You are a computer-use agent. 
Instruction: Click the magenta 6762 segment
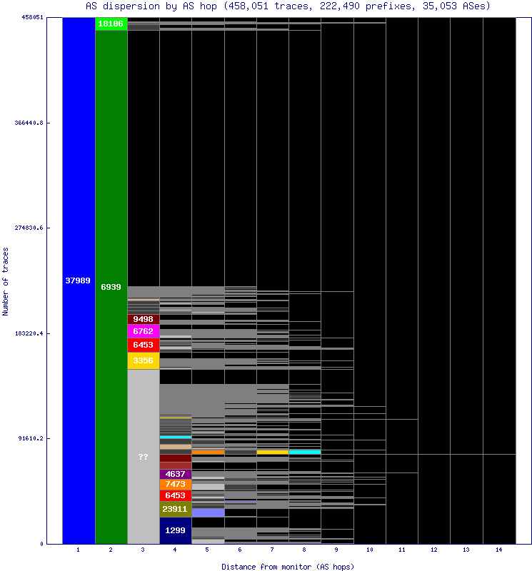(143, 331)
